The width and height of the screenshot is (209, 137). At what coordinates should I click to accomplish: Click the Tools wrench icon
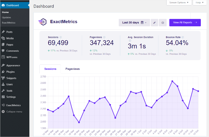pyautogui.click(x=3, y=91)
